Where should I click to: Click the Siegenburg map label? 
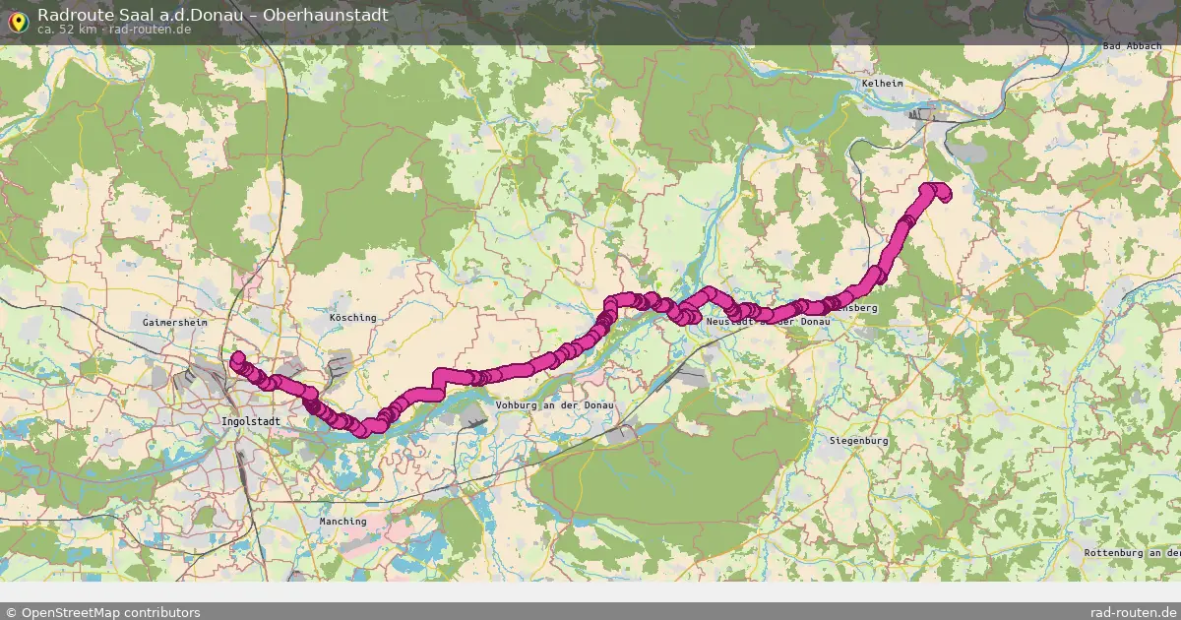858,441
